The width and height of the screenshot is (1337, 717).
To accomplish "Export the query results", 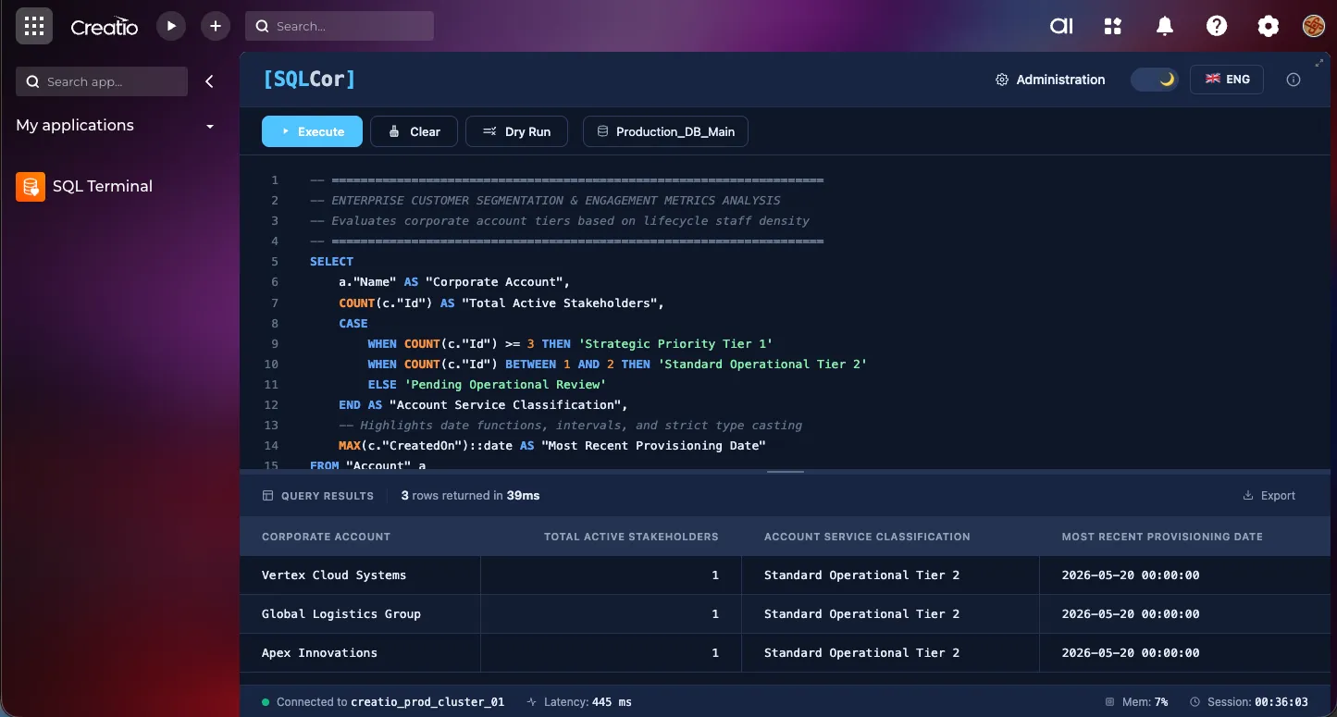I will point(1269,496).
